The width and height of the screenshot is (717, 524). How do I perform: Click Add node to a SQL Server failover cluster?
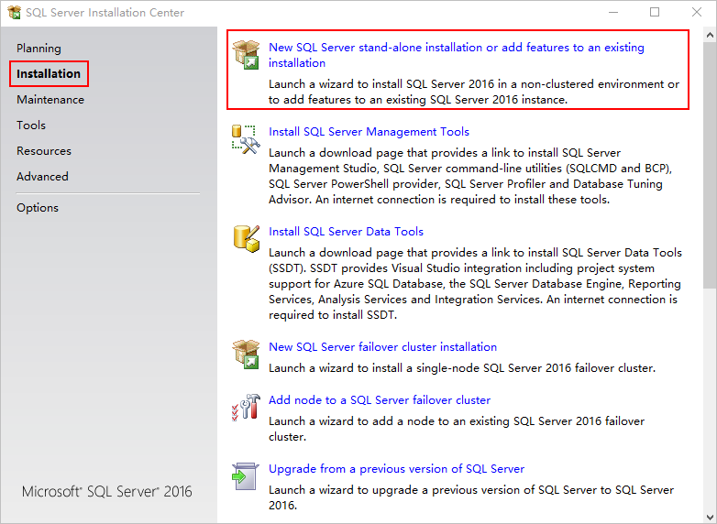[x=380, y=399]
